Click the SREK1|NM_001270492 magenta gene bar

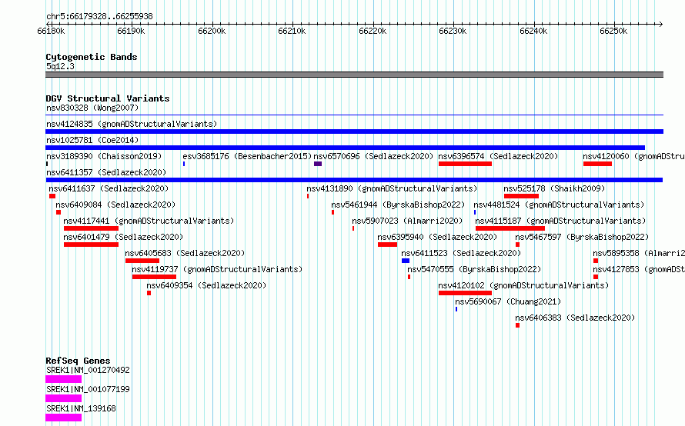click(x=63, y=379)
